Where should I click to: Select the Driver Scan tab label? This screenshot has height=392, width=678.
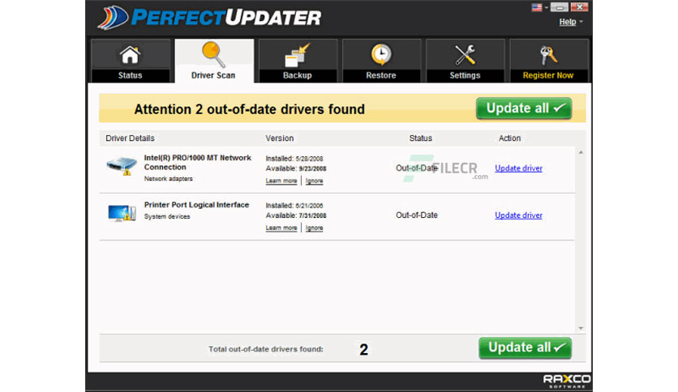[213, 75]
